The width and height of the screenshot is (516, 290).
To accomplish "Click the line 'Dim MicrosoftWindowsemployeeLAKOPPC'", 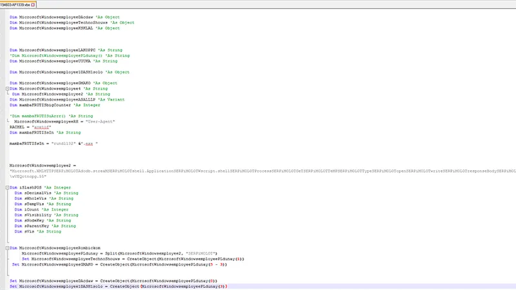I will click(66, 50).
